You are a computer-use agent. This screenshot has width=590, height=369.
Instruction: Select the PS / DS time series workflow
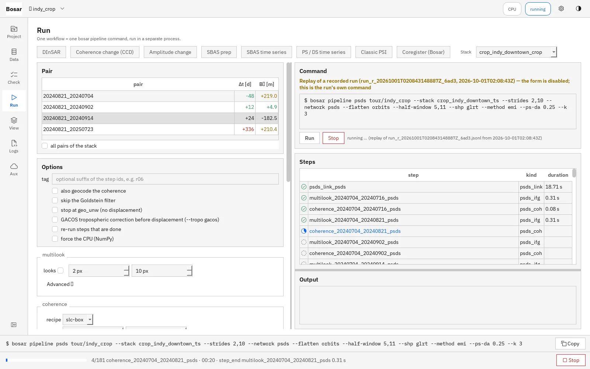tap(324, 52)
